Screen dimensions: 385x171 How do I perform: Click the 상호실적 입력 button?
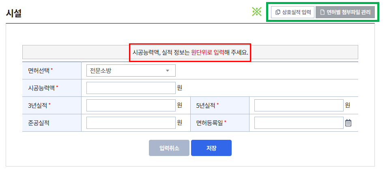coord(293,12)
